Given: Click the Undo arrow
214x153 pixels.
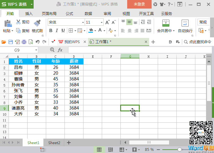Looking at the screenshot, I should tap(38, 42).
